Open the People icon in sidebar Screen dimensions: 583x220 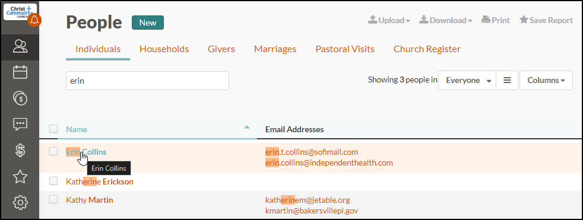coord(20,46)
